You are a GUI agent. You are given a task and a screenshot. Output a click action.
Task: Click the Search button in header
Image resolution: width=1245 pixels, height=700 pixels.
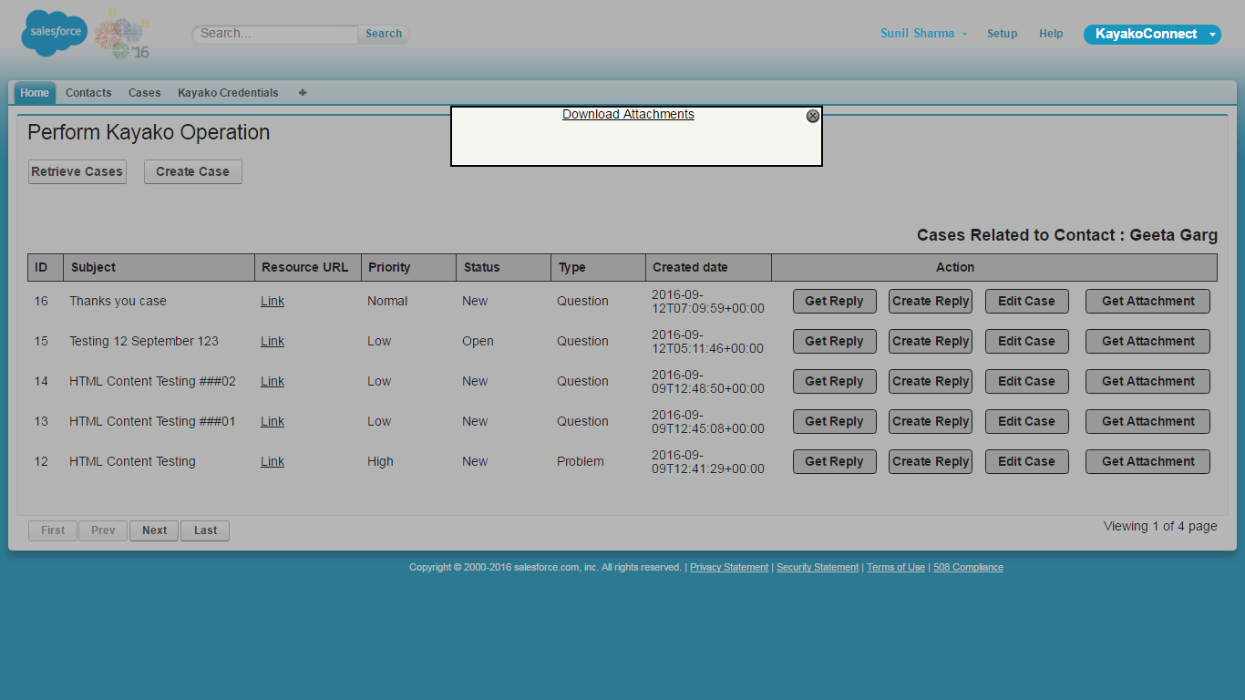click(x=384, y=34)
